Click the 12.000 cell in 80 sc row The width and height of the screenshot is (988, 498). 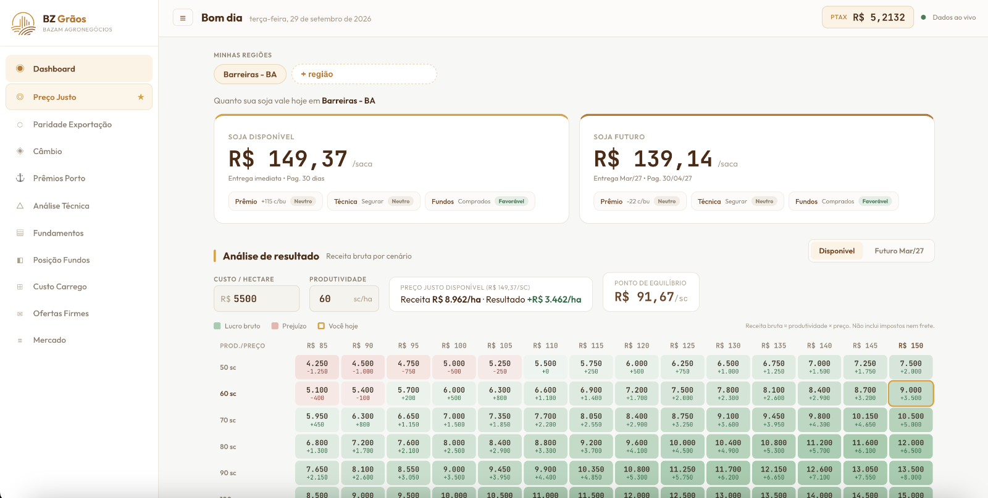(x=911, y=446)
